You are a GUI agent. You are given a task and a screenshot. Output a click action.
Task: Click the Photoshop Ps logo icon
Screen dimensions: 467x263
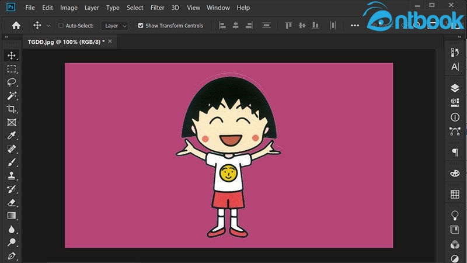click(x=11, y=7)
